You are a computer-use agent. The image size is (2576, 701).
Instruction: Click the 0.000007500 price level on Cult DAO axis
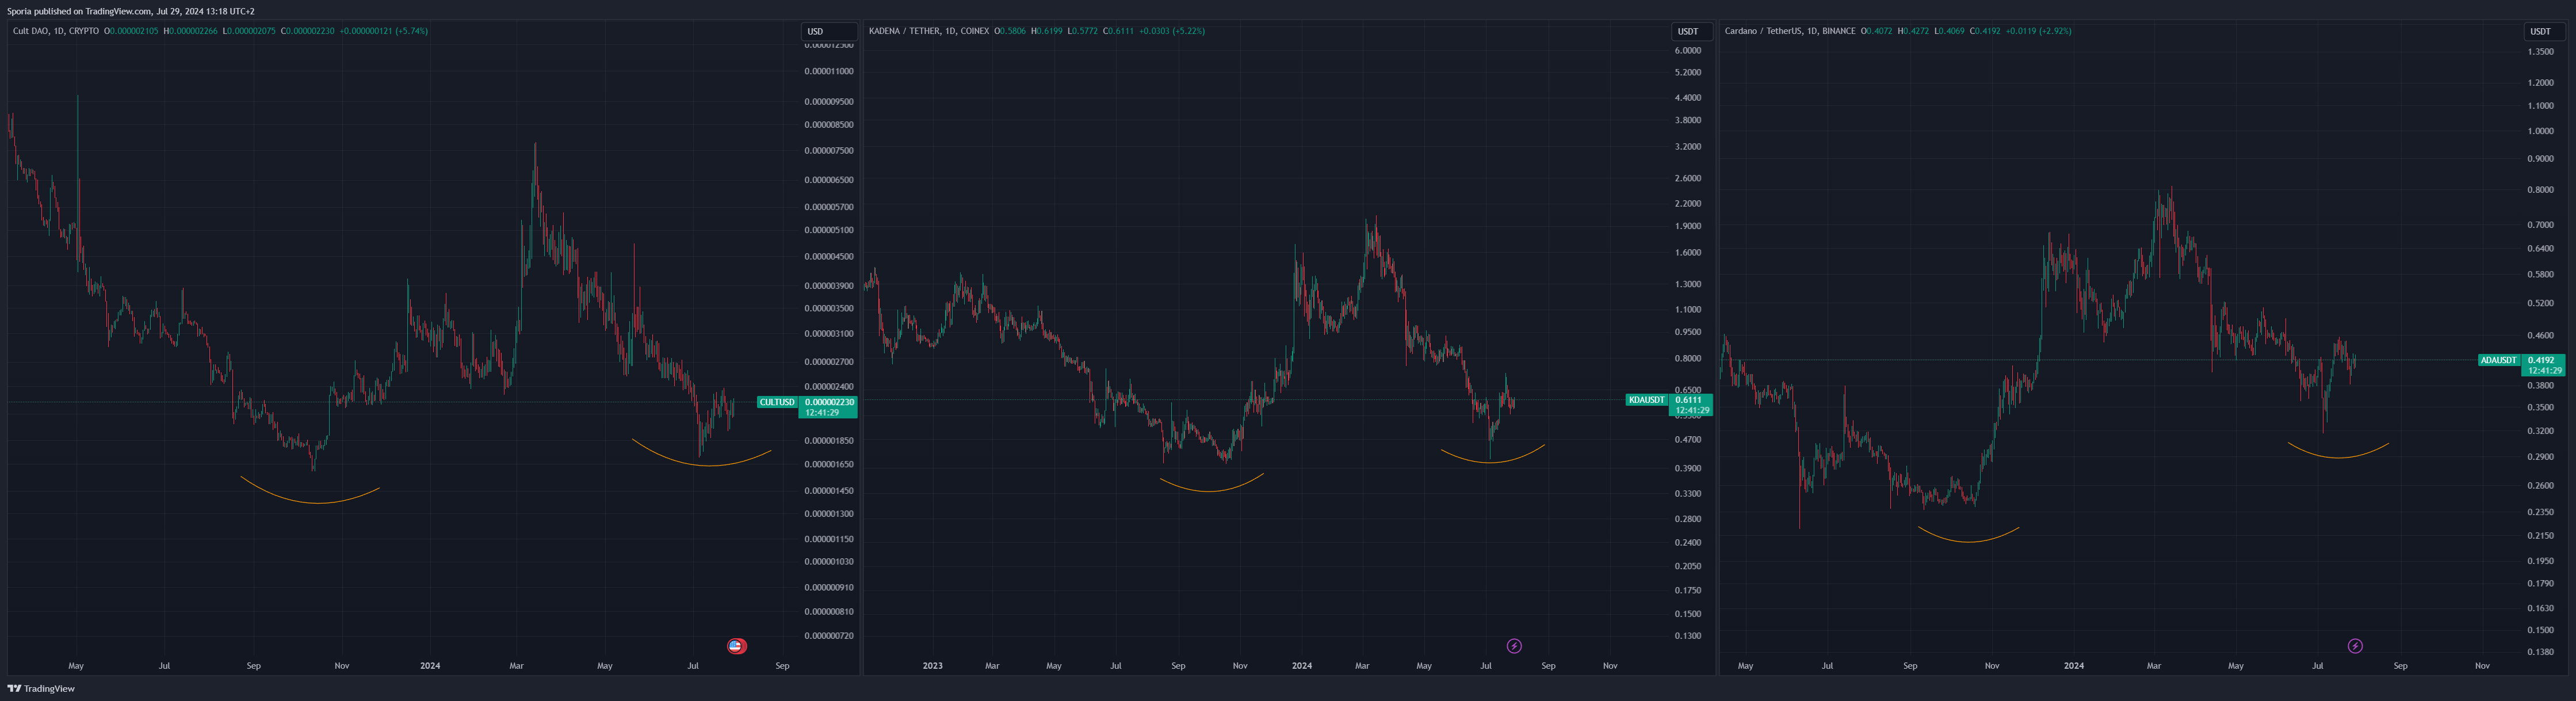pyautogui.click(x=829, y=151)
